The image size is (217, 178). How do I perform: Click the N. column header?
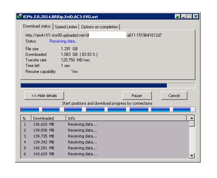[26, 118]
